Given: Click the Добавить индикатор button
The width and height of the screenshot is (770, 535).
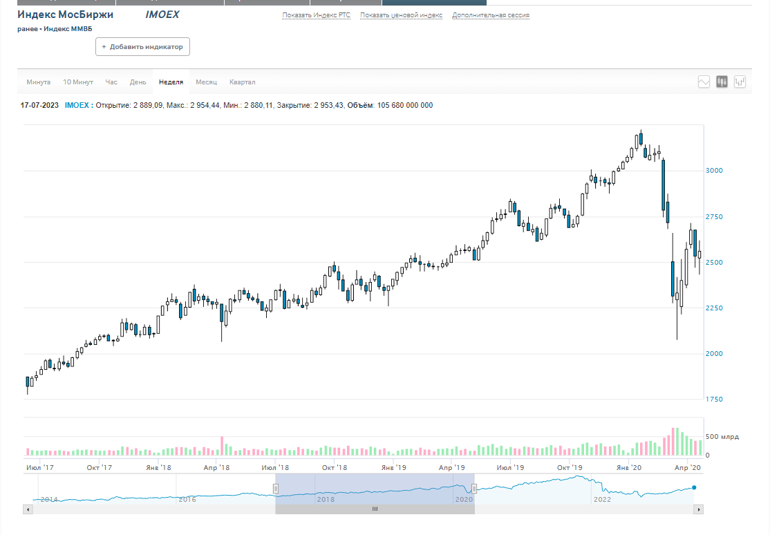Looking at the screenshot, I should coord(142,47).
